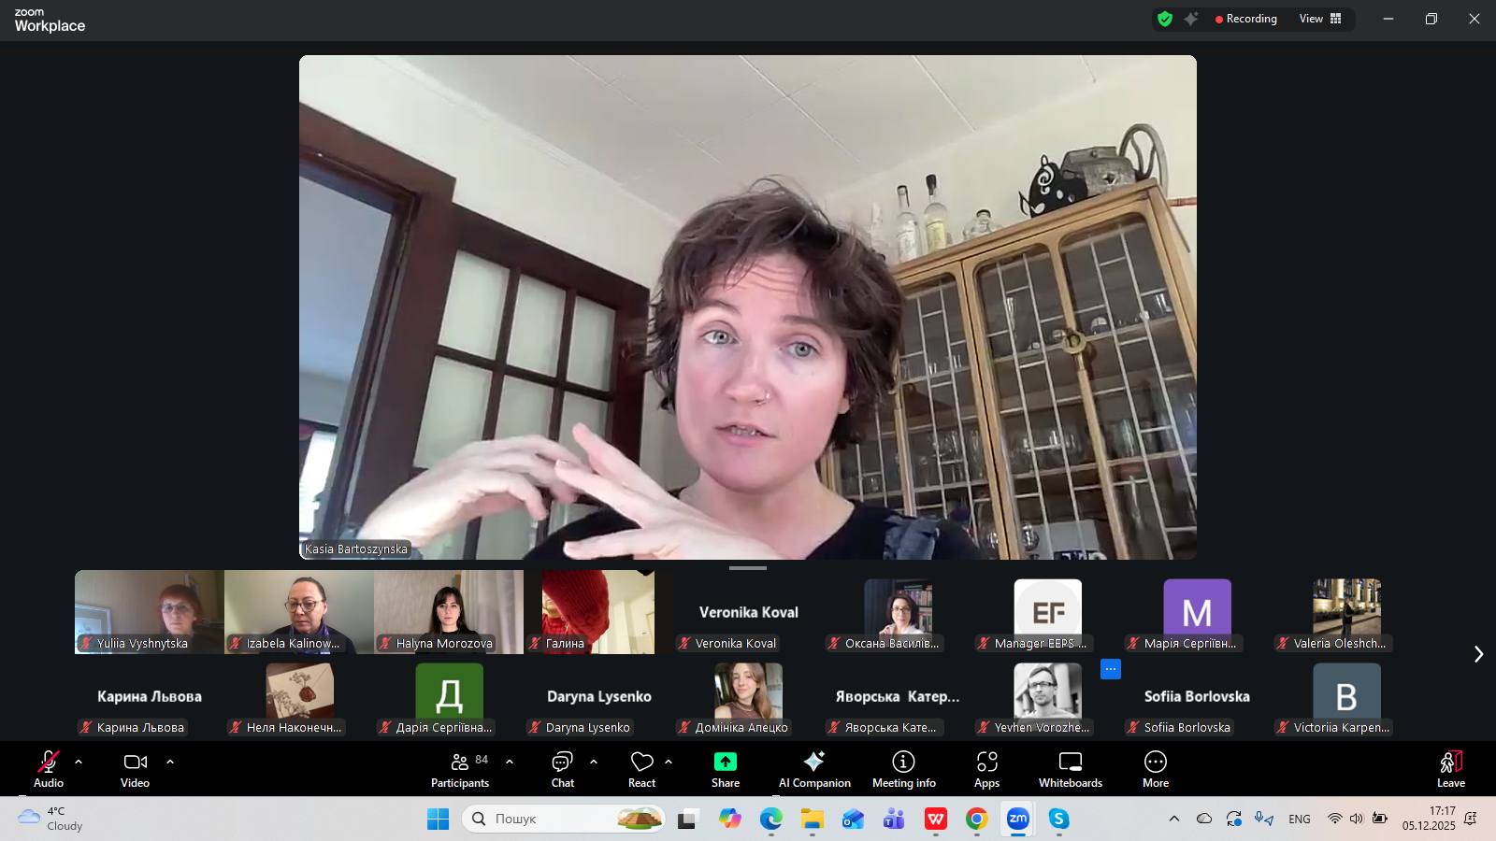Open the React emoji button
The height and width of the screenshot is (841, 1496).
[641, 769]
